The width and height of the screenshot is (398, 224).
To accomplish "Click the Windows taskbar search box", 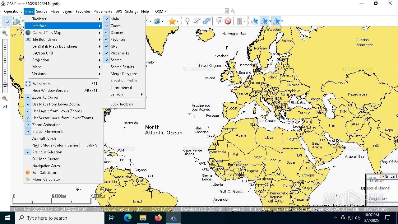I will pyautogui.click(x=60, y=218).
